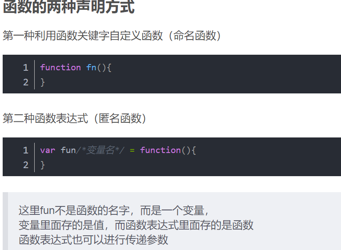Click line number 2 in first code block
Screen dimensions: 341x250
coord(26,82)
